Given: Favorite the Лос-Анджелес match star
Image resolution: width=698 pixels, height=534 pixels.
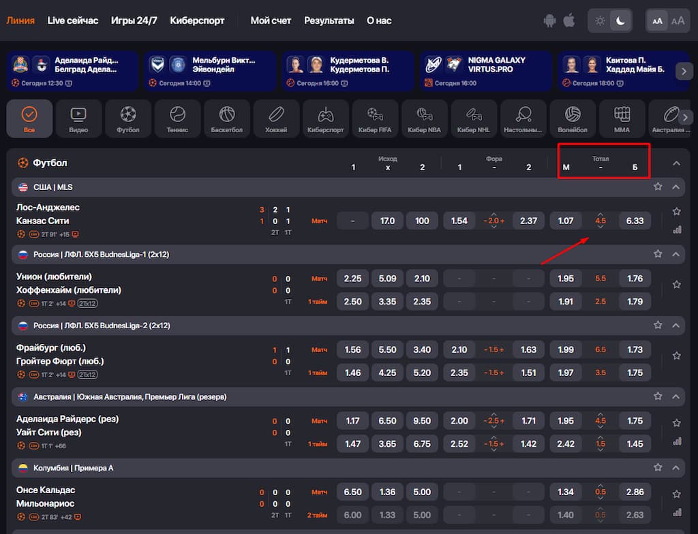Looking at the screenshot, I should [677, 211].
